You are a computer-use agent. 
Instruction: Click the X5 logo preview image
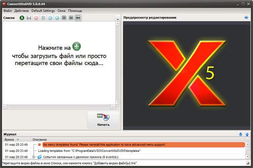click(x=187, y=73)
